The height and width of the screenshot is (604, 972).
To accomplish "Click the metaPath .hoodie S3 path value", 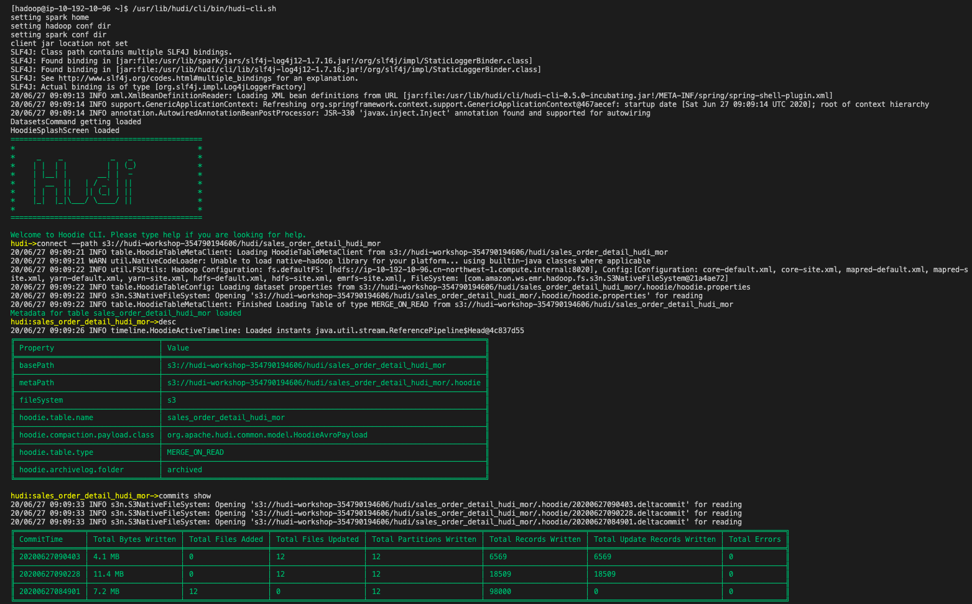I will coord(323,383).
